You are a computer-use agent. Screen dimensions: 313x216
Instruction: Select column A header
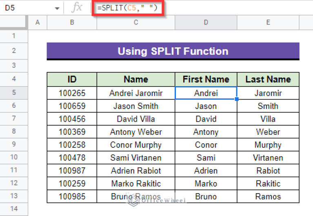38,22
